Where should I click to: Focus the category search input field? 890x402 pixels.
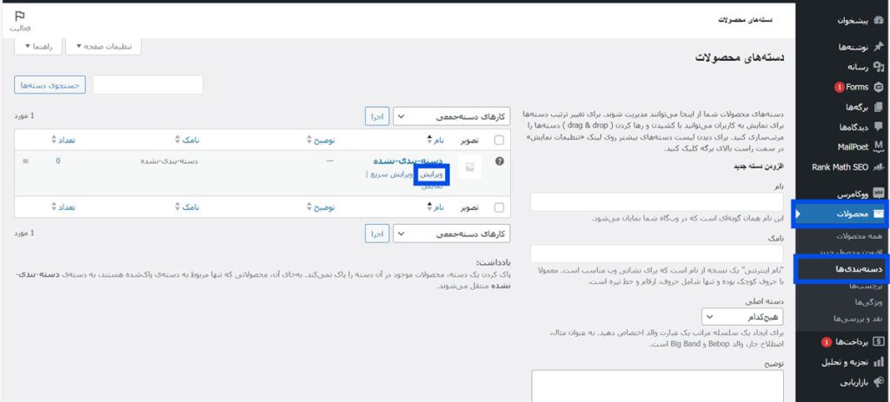pos(148,84)
